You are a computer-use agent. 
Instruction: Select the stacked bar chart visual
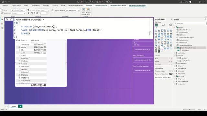coord(156,31)
